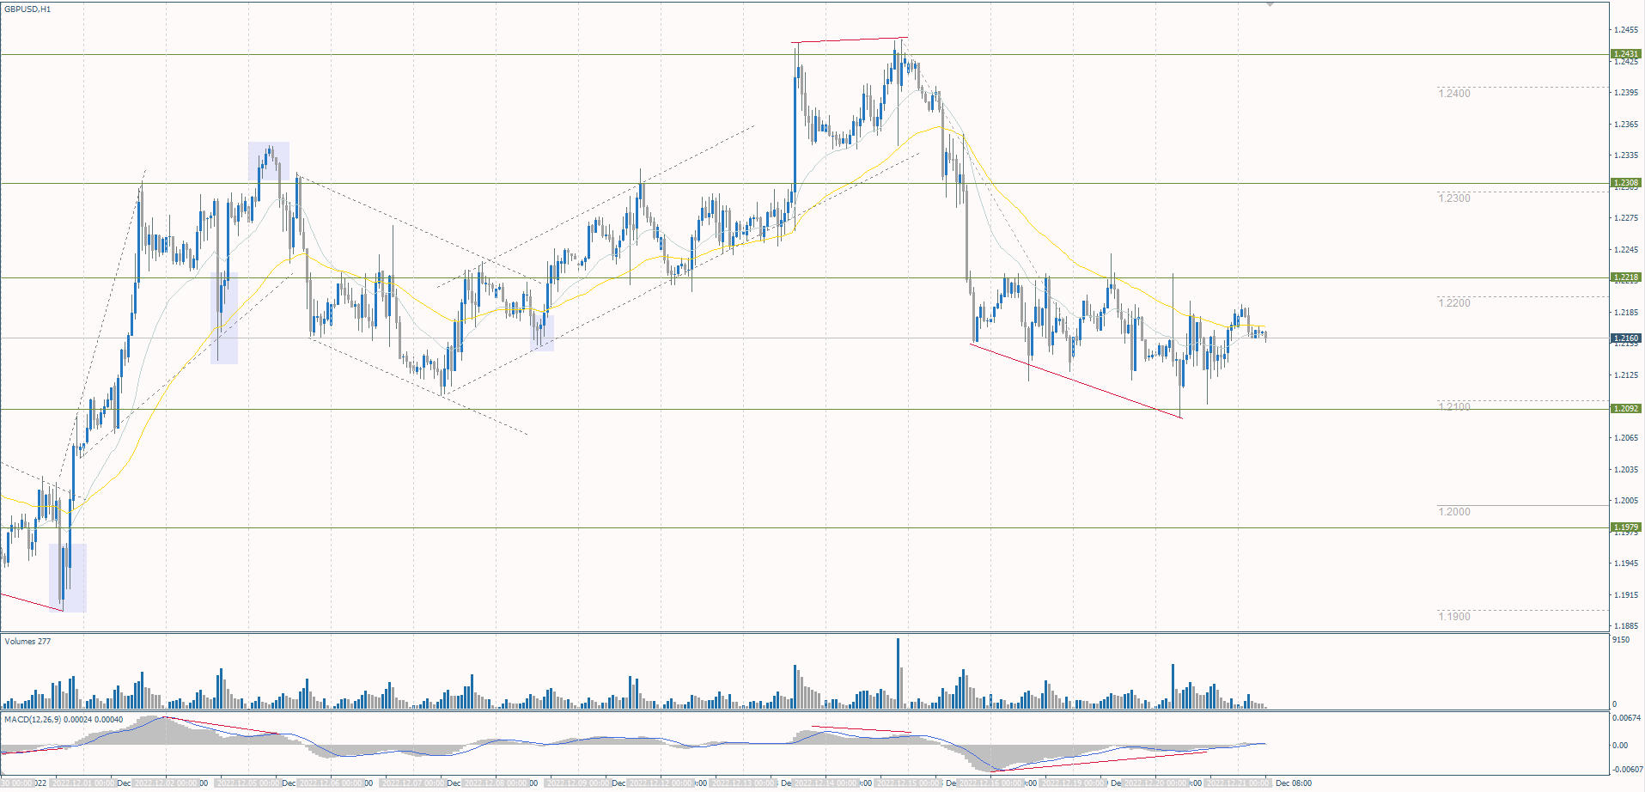Image resolution: width=1645 pixels, height=792 pixels.
Task: Click the 0.00674 MACD scale value
Action: (x=1625, y=717)
